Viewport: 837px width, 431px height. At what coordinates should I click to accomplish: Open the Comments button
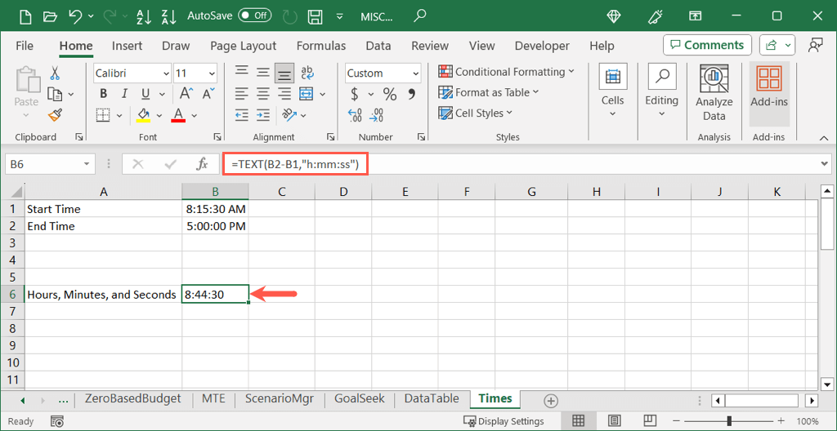(x=707, y=46)
